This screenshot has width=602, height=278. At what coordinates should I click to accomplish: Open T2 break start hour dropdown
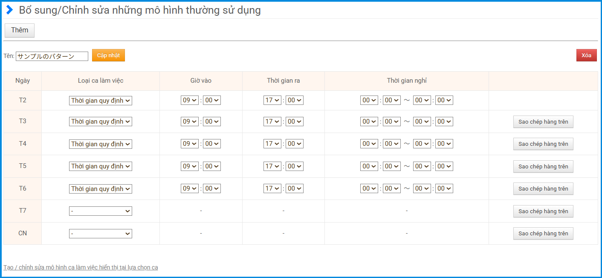pos(369,101)
